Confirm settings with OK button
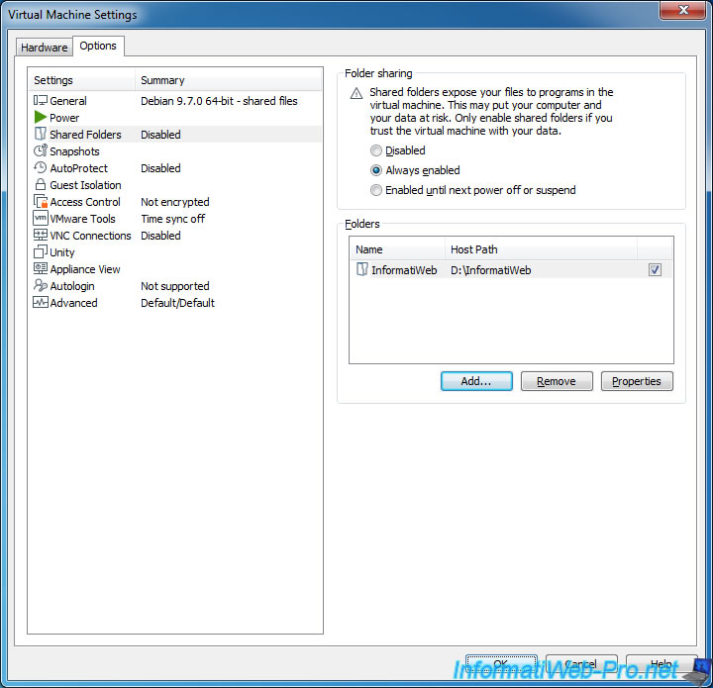713x688 pixels. coord(501,664)
